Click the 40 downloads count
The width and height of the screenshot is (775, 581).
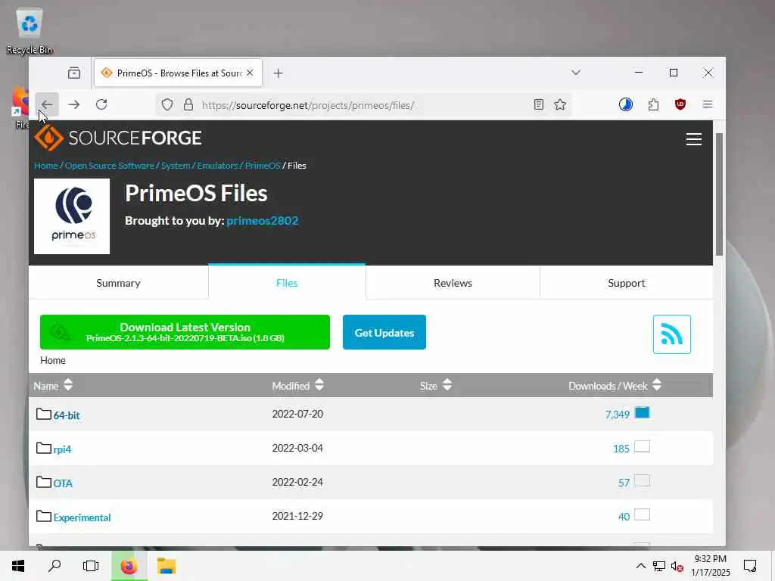(624, 517)
